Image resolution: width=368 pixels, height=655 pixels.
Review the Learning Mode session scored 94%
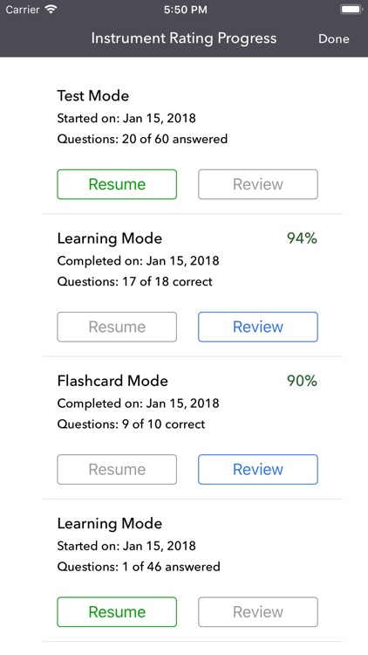[x=258, y=327]
